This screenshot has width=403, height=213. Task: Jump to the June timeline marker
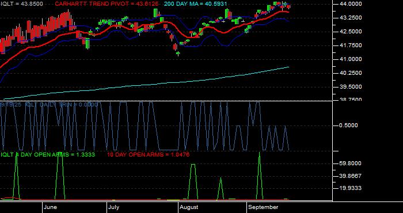51,207
